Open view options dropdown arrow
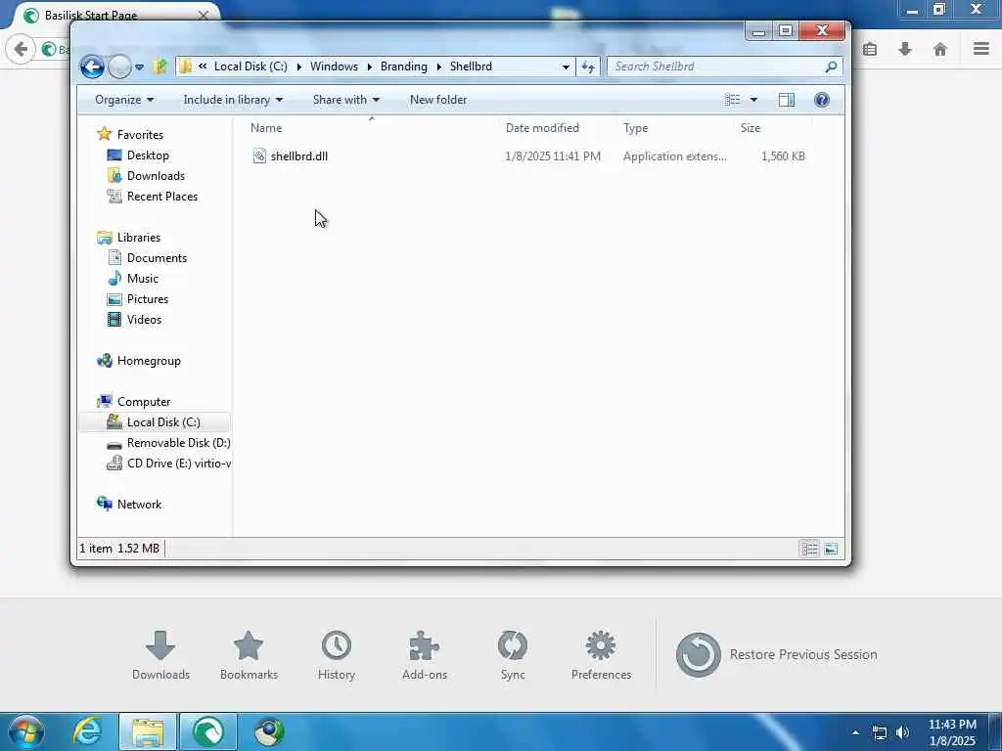Viewport: 1002px width, 751px height. (x=753, y=100)
